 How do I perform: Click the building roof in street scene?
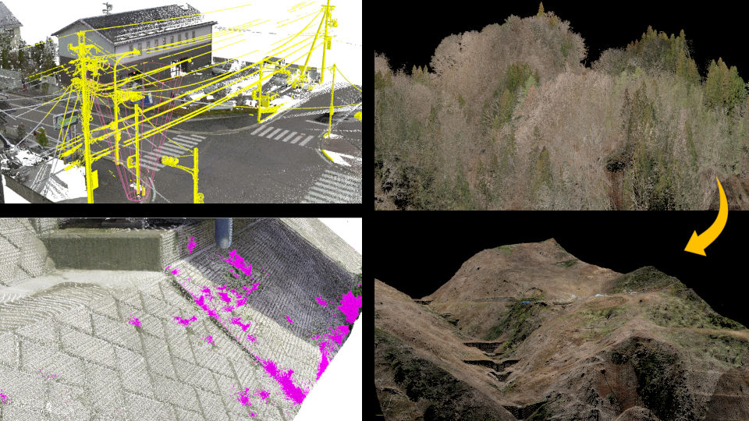[x=133, y=25]
